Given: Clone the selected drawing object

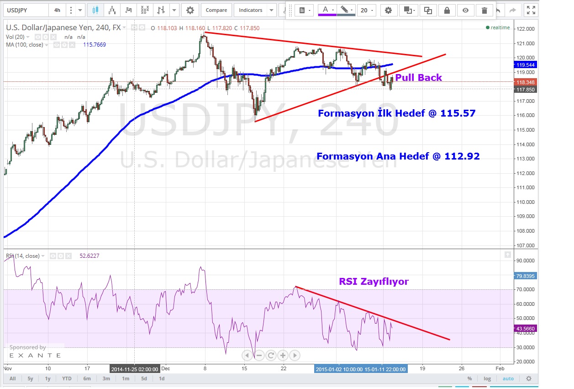Looking at the screenshot, I should [x=428, y=10].
